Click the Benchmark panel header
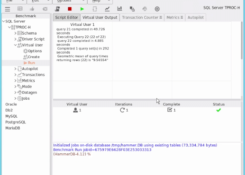The height and width of the screenshot is (175, 245). tap(26, 16)
